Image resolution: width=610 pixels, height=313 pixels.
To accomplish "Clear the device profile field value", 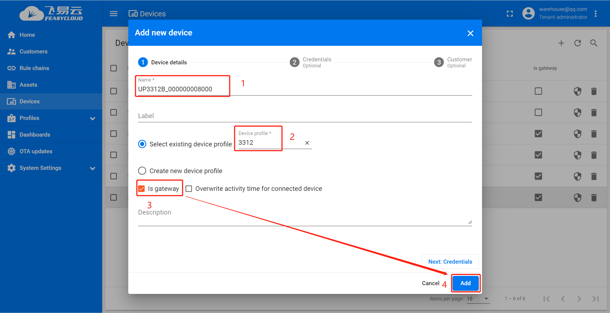I will coord(307,143).
